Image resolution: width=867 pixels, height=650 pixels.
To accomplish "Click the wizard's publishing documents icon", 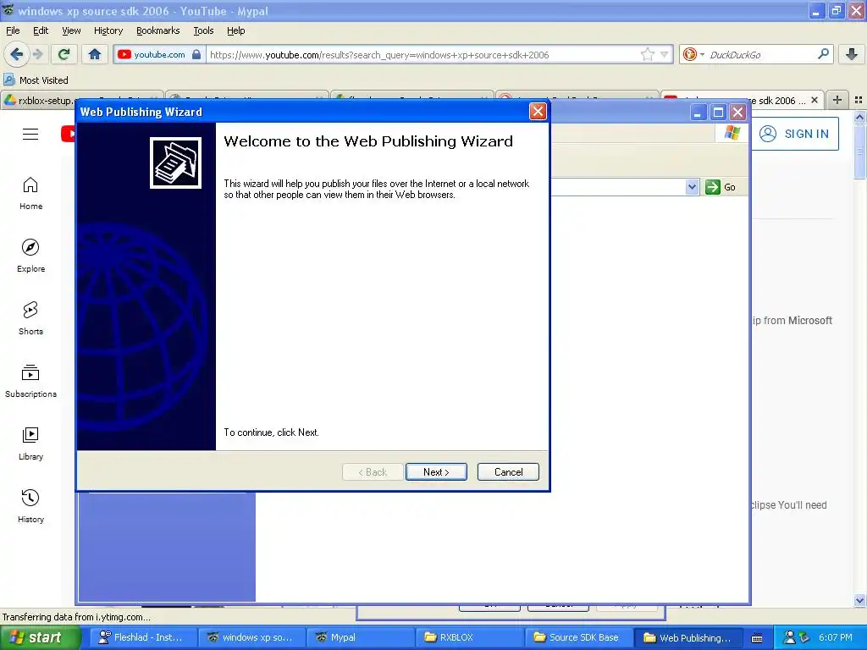I will point(175,163).
